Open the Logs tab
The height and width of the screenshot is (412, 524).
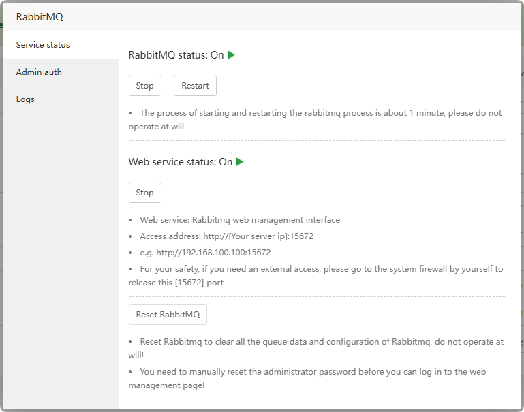[x=25, y=99]
